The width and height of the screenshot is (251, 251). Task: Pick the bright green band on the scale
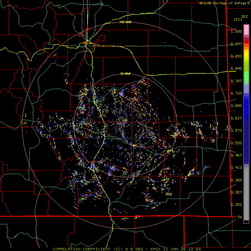pyautogui.click(x=246, y=76)
